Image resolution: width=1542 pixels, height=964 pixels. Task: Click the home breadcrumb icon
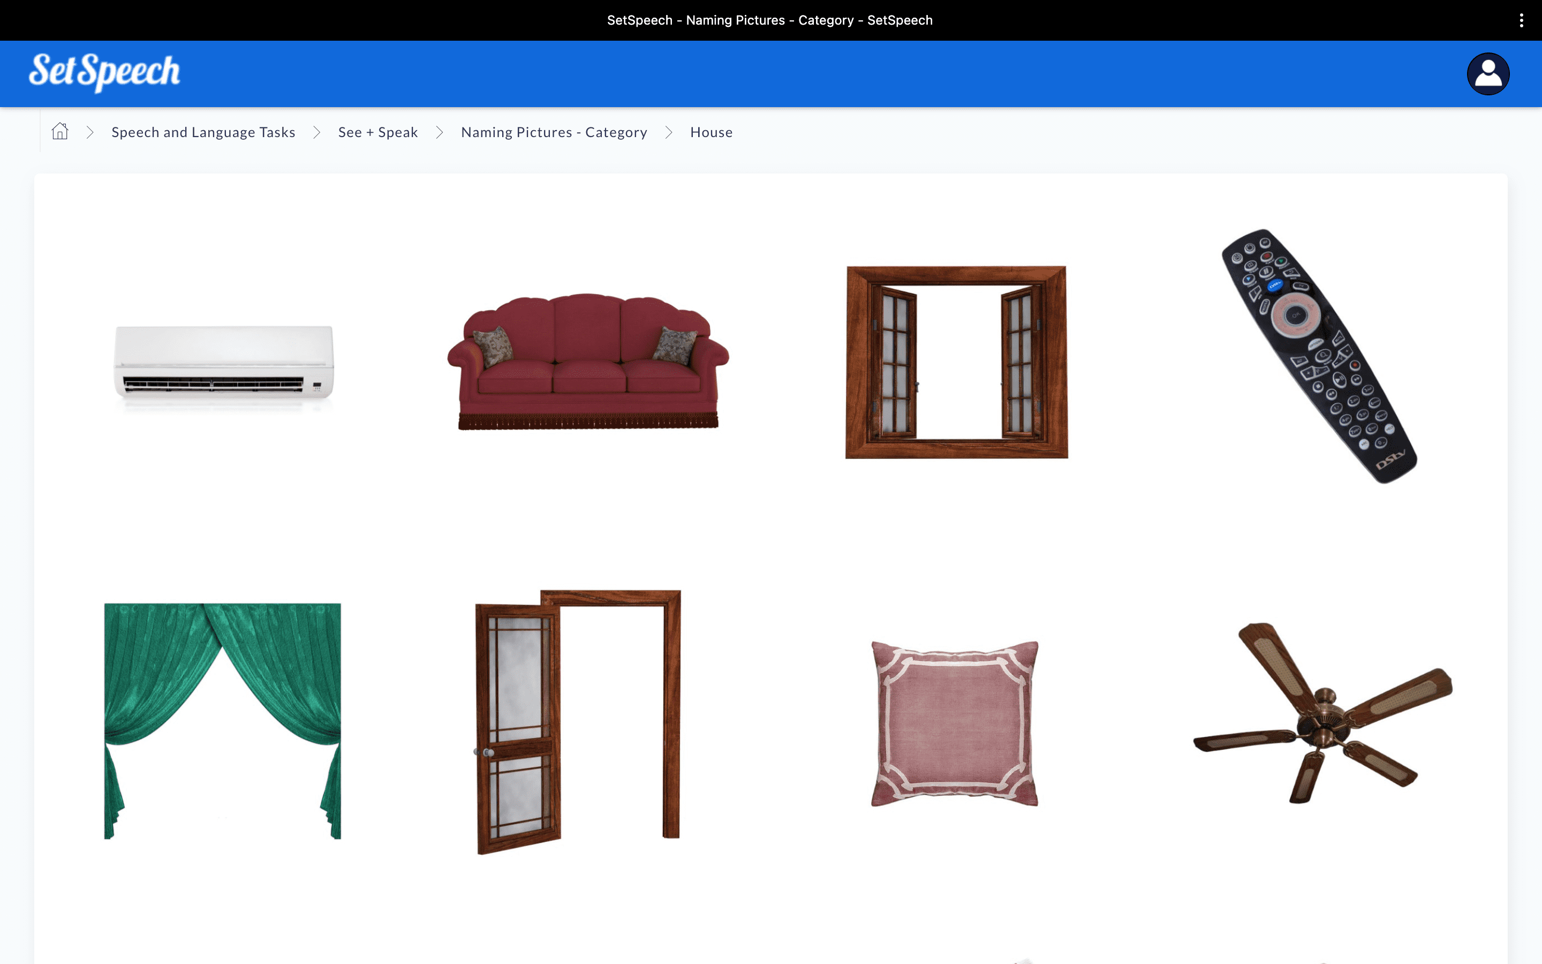[60, 131]
